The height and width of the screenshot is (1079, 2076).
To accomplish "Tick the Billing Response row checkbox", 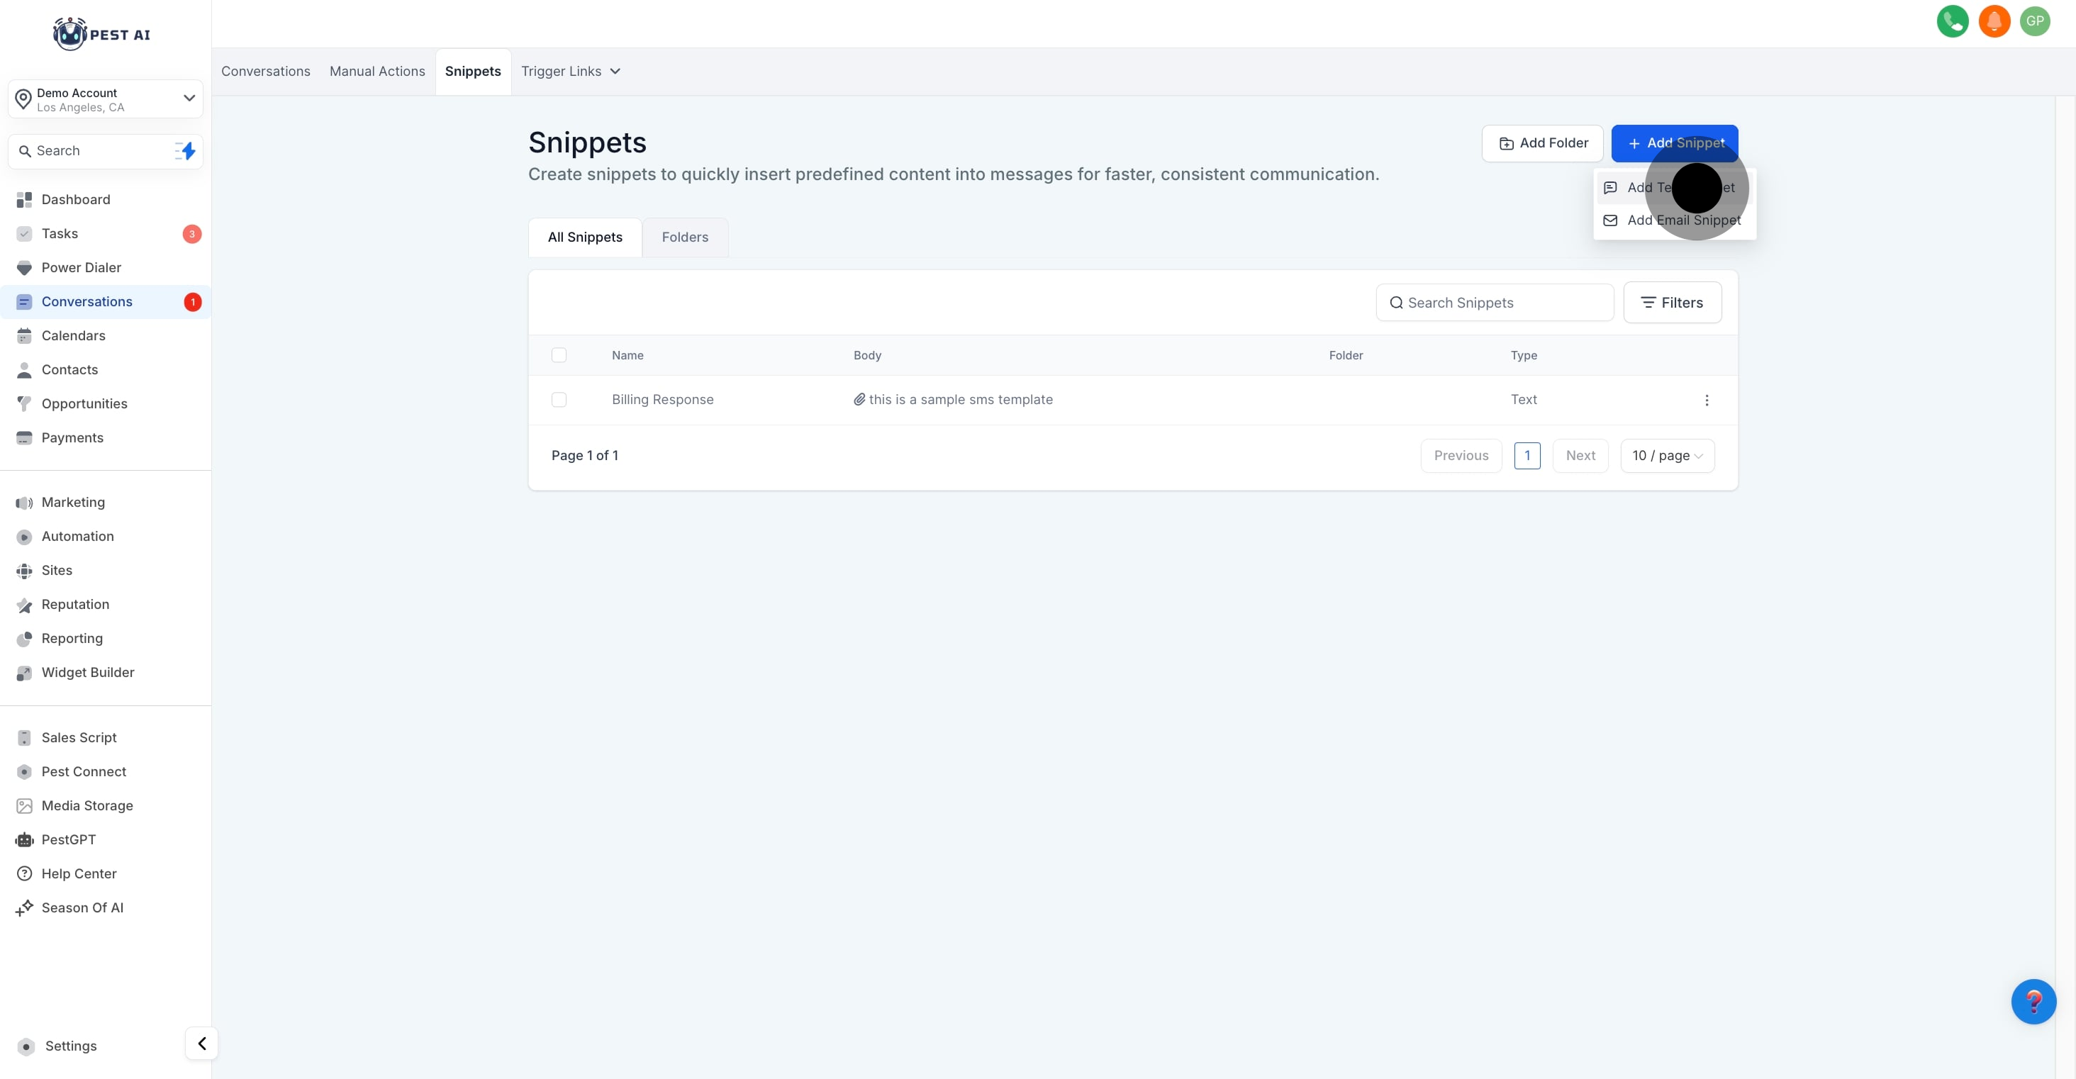I will 559,400.
